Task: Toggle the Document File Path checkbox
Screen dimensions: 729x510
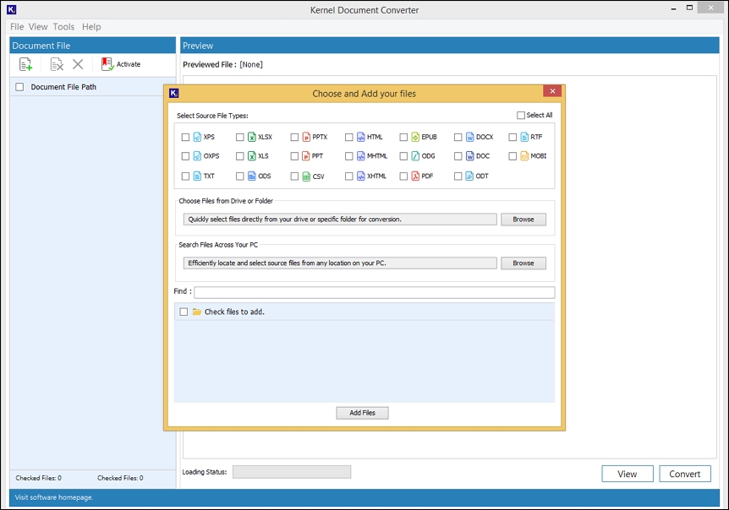Action: pos(19,87)
